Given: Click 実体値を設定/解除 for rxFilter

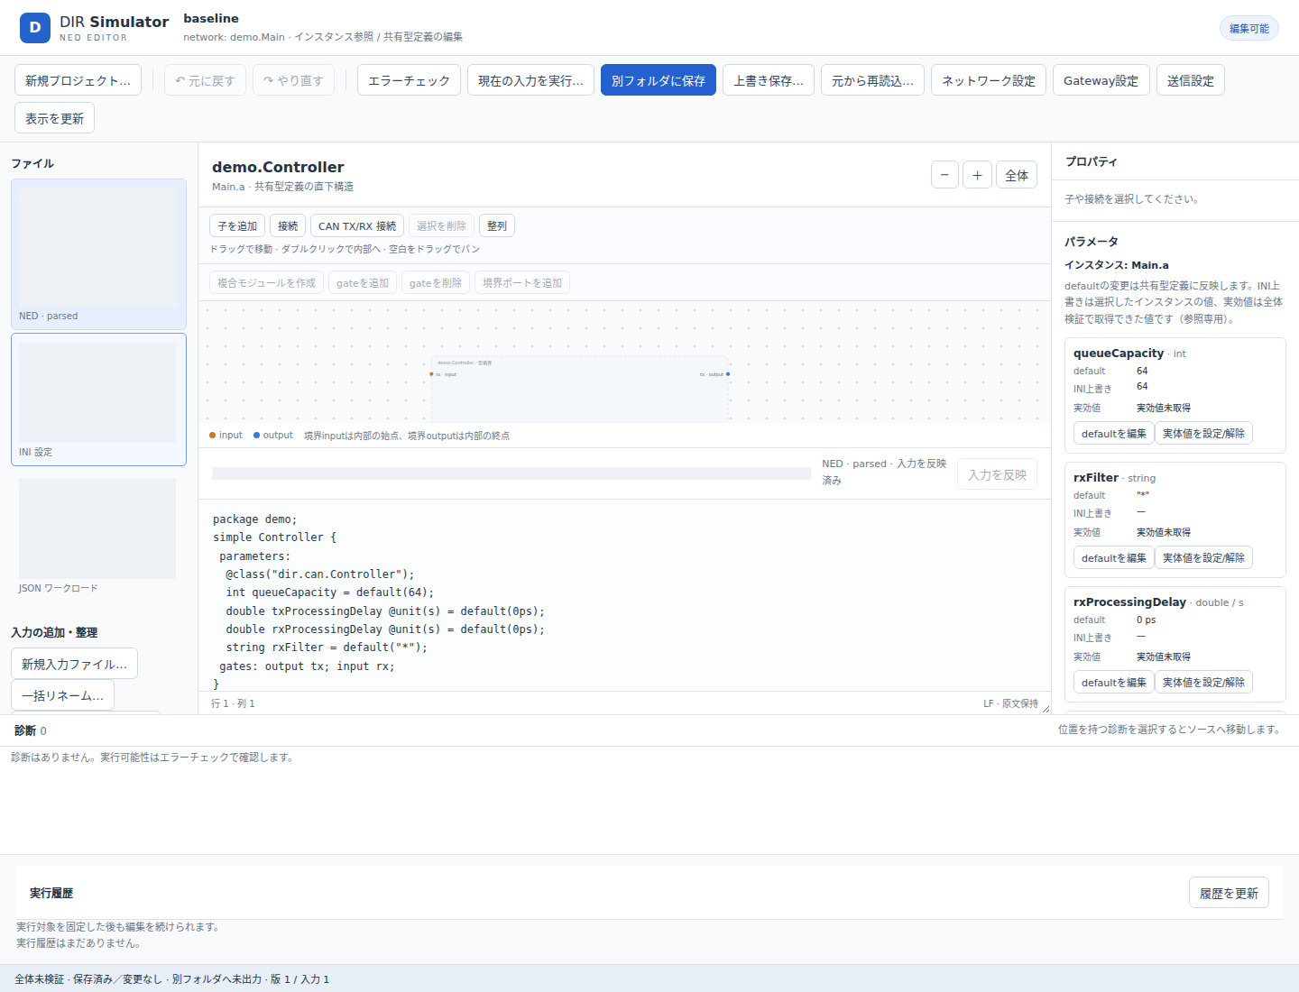Looking at the screenshot, I should coord(1203,557).
